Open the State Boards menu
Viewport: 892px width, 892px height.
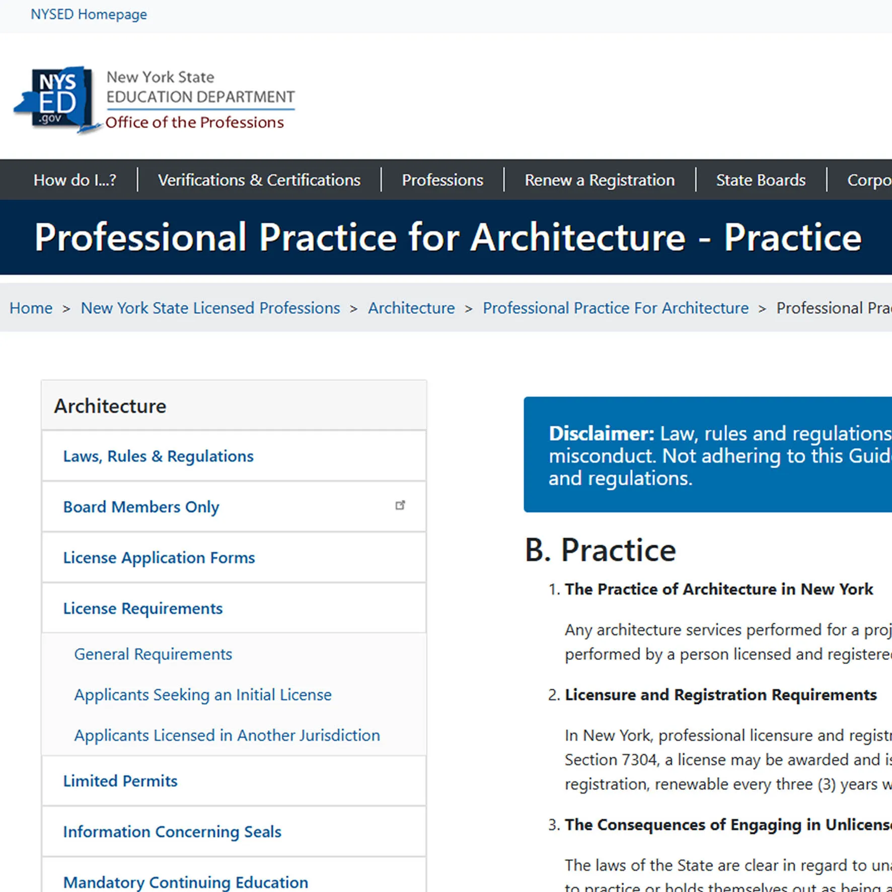coord(761,180)
